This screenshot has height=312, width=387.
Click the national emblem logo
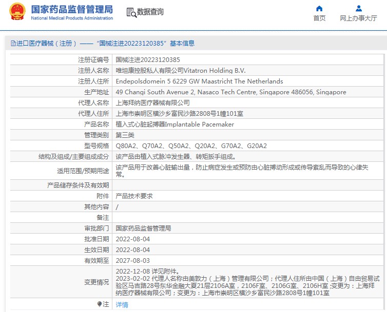[17, 11]
